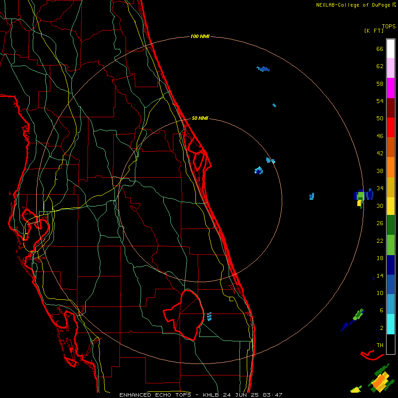Select the dark red (maroon) legend swatch
This screenshot has height=398, width=398.
click(390, 107)
